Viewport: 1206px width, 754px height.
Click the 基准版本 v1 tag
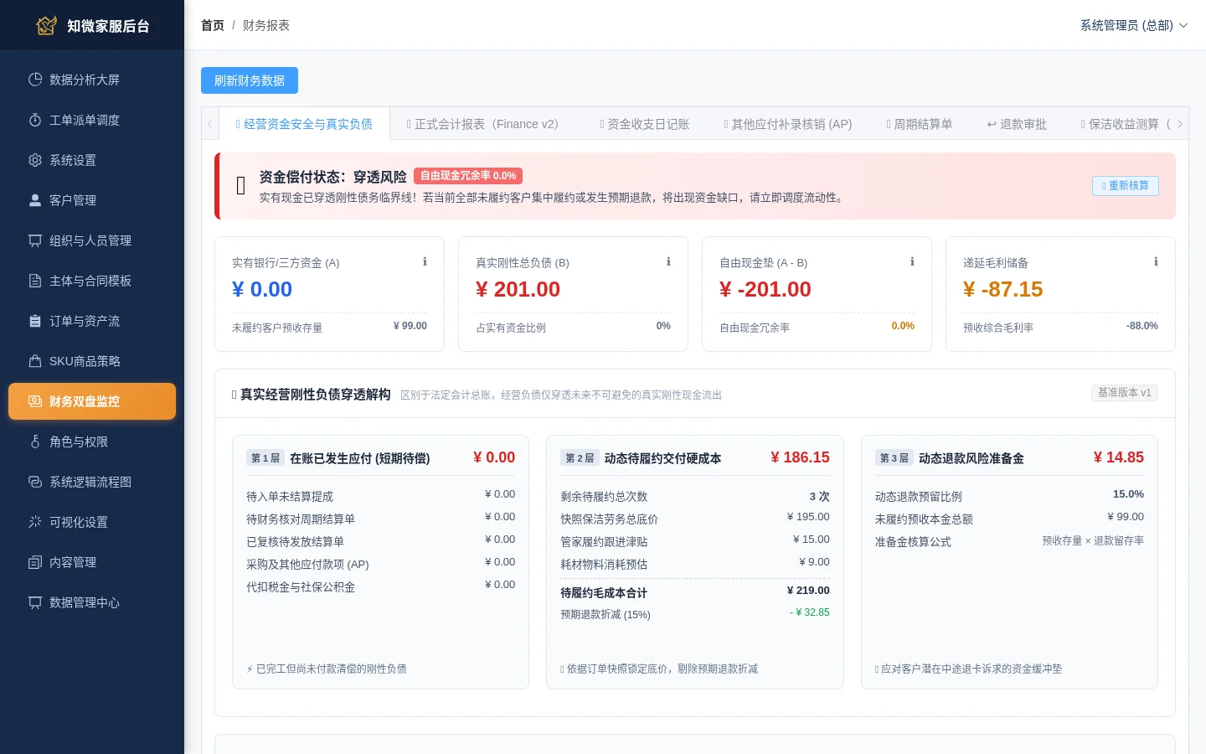[1125, 392]
